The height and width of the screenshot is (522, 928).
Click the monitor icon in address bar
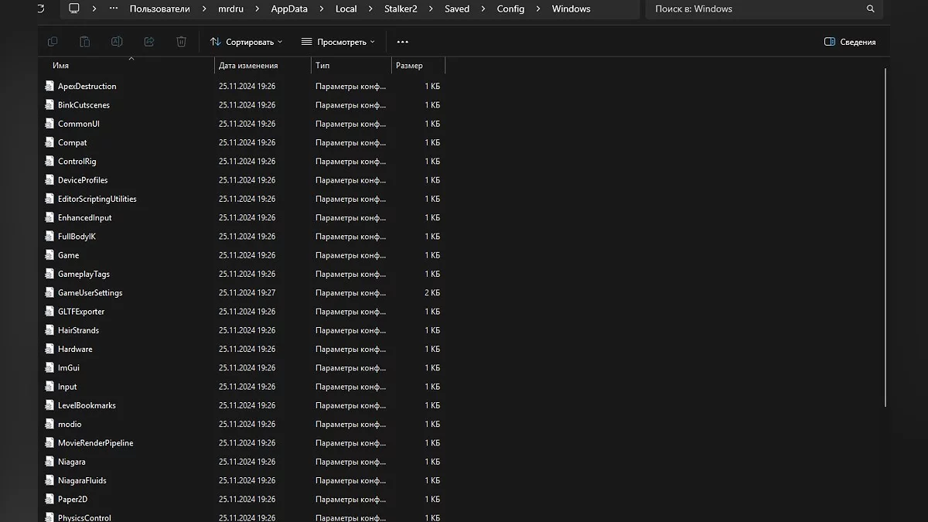point(74,9)
